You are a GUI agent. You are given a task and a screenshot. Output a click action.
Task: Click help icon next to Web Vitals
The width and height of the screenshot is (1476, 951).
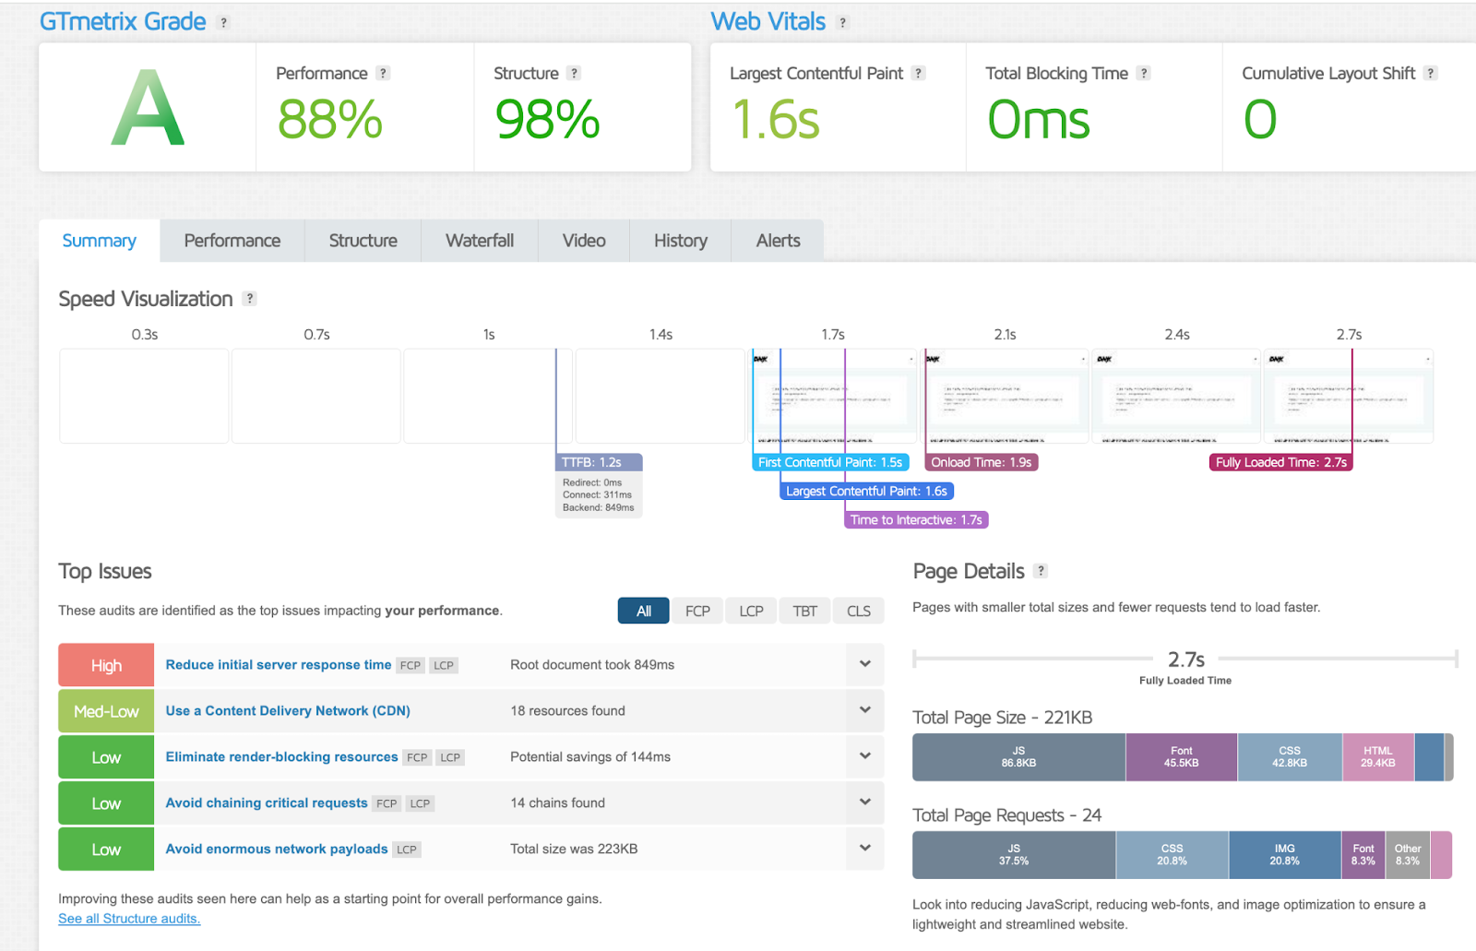point(842,22)
